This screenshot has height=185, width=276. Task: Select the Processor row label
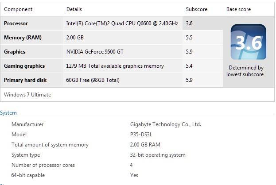(x=16, y=23)
